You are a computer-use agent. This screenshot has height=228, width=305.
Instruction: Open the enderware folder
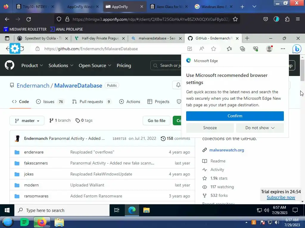34,152
